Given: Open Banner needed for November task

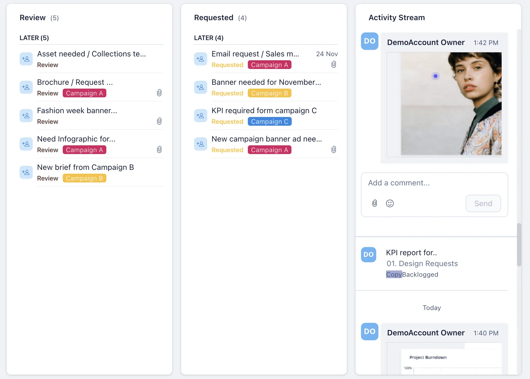Looking at the screenshot, I should coord(266,82).
